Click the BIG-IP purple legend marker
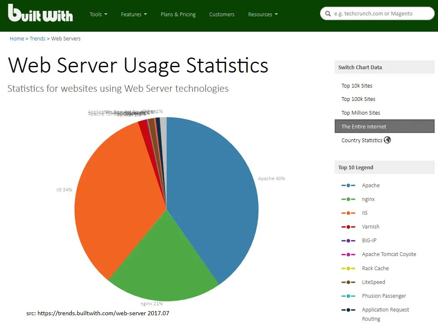 (x=348, y=241)
